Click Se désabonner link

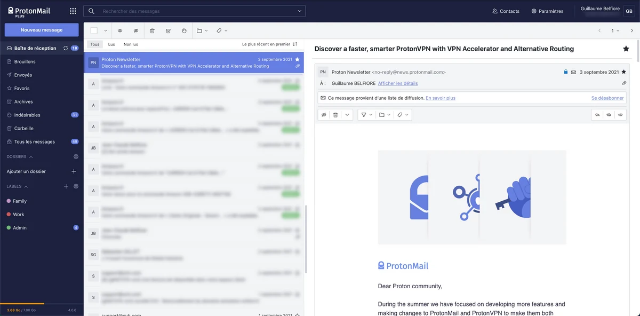pos(607,98)
